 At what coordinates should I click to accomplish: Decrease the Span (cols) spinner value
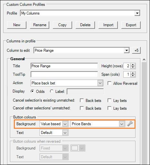pyautogui.click(x=133, y=76)
